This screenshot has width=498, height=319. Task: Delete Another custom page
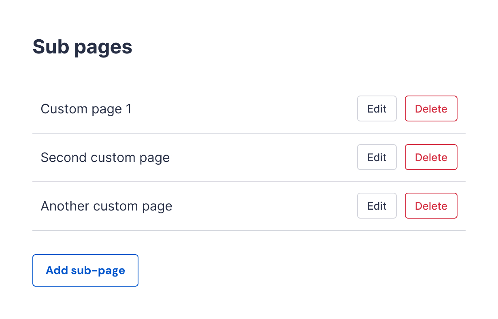(431, 206)
